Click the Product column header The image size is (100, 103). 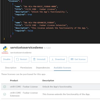[x=14, y=81]
